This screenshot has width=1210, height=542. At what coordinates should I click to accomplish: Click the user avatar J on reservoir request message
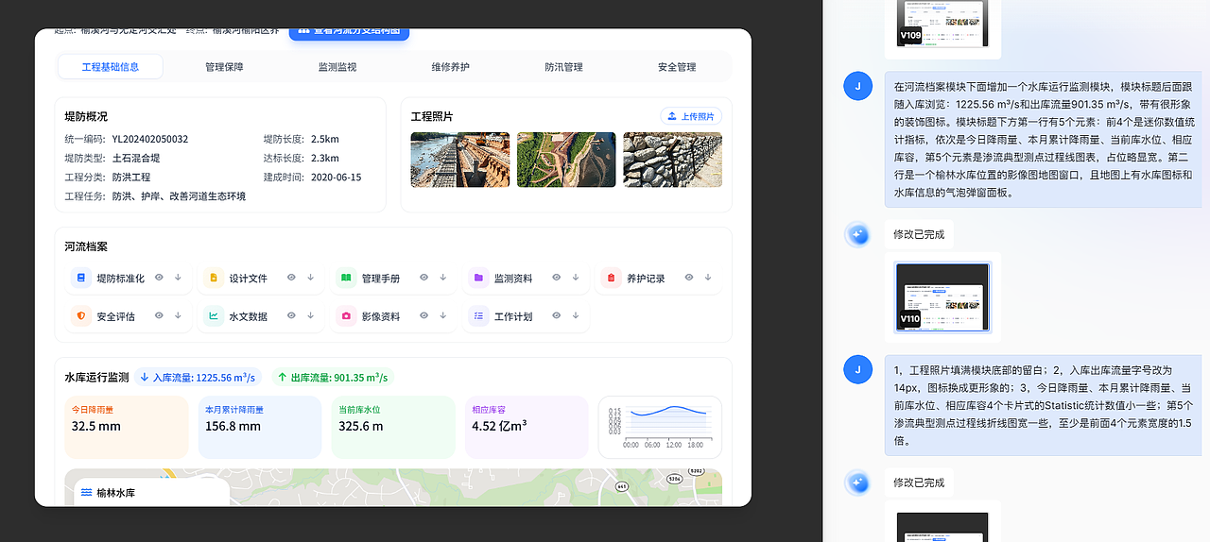857,86
